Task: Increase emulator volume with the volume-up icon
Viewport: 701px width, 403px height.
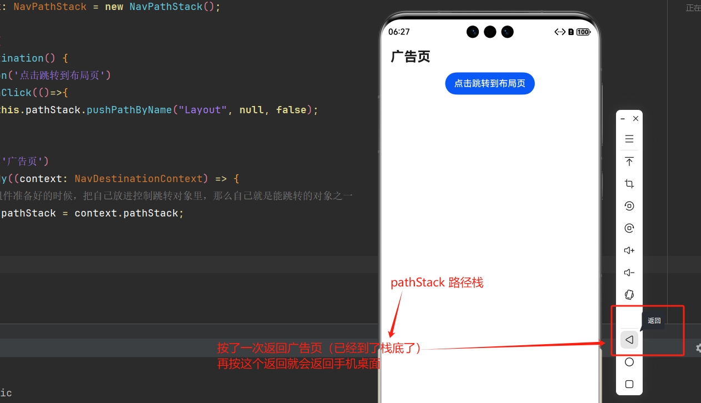Action: click(629, 250)
